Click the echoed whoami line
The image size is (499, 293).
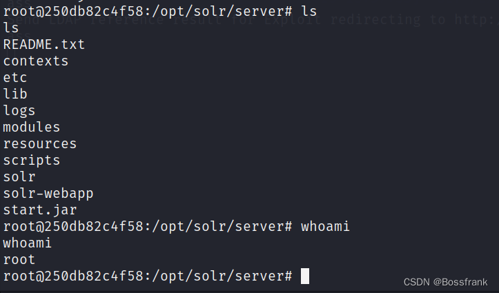[27, 243]
